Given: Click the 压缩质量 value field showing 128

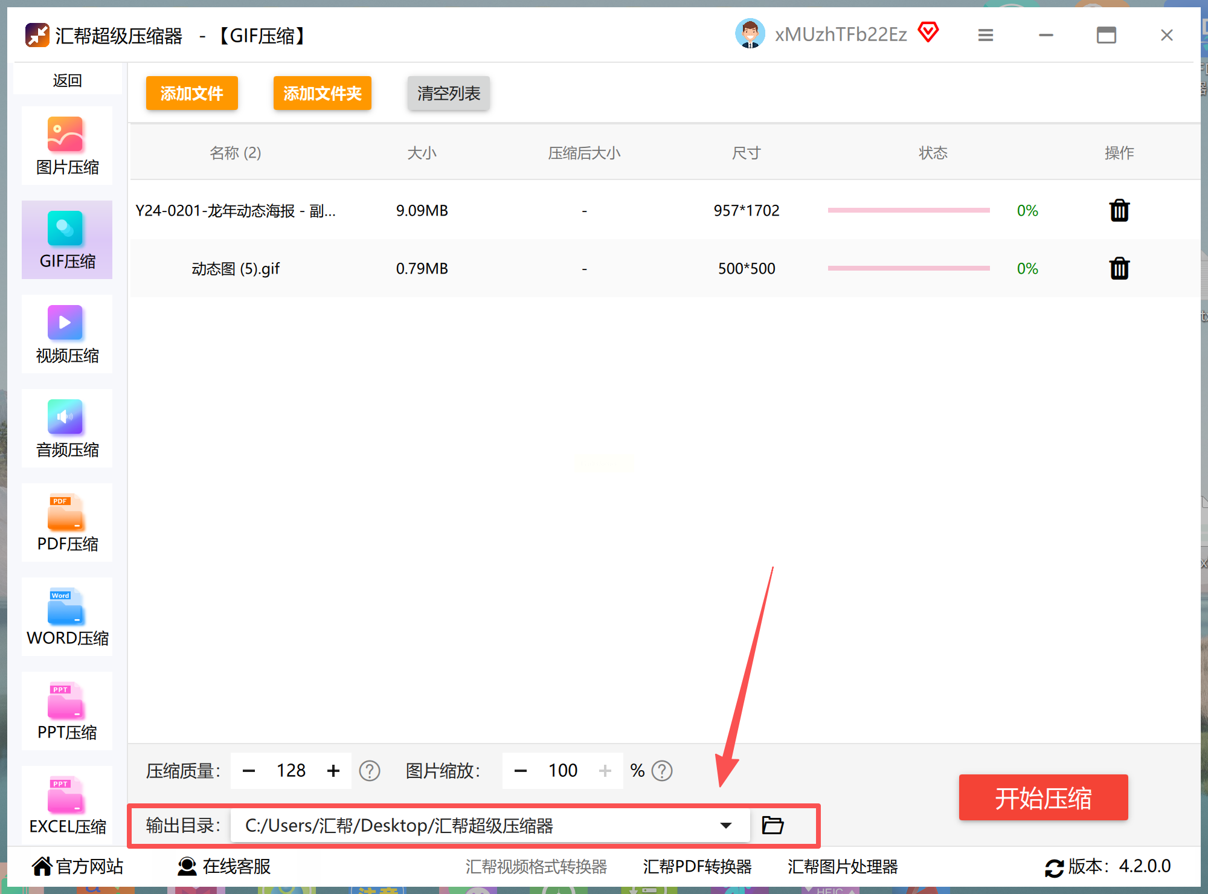Looking at the screenshot, I should [291, 771].
